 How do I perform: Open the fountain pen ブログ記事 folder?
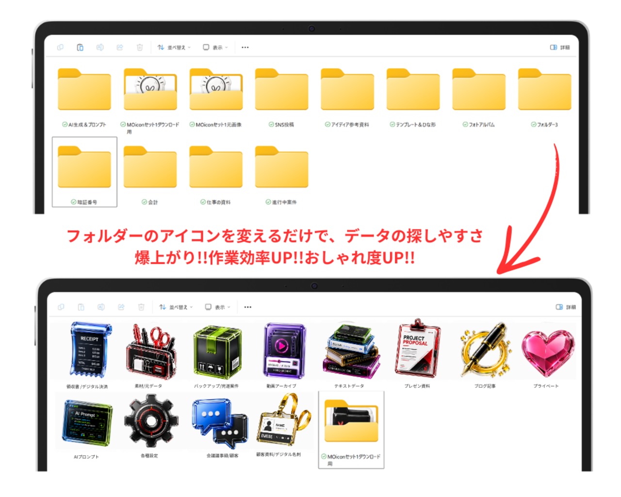485,349
